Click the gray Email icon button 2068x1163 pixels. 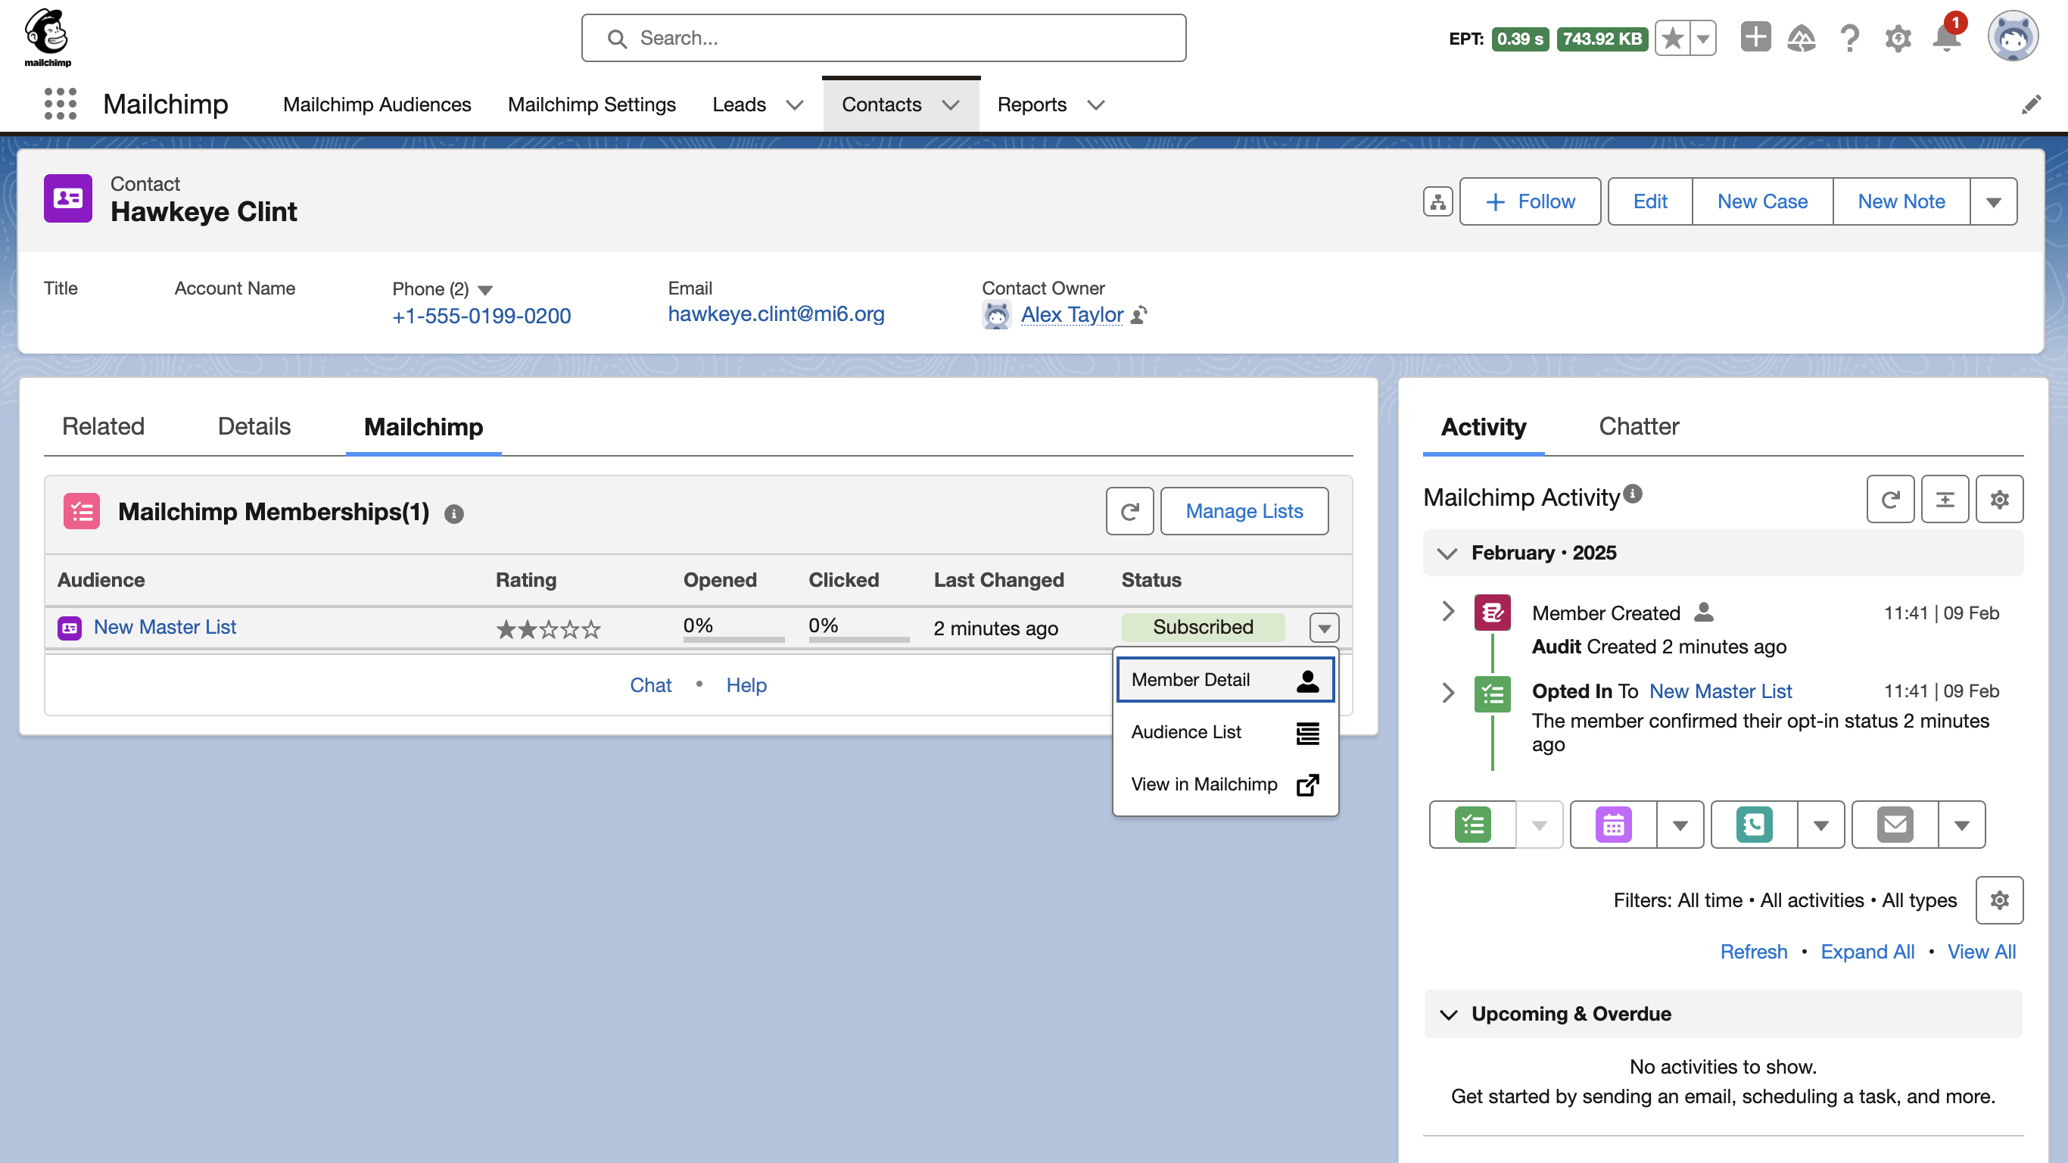1895,825
